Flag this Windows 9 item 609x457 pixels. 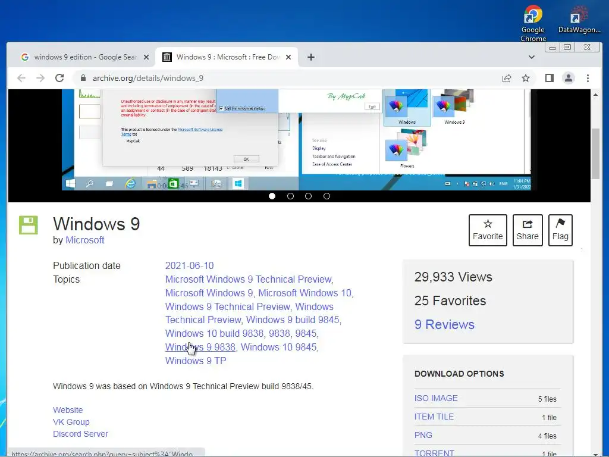coord(560,230)
